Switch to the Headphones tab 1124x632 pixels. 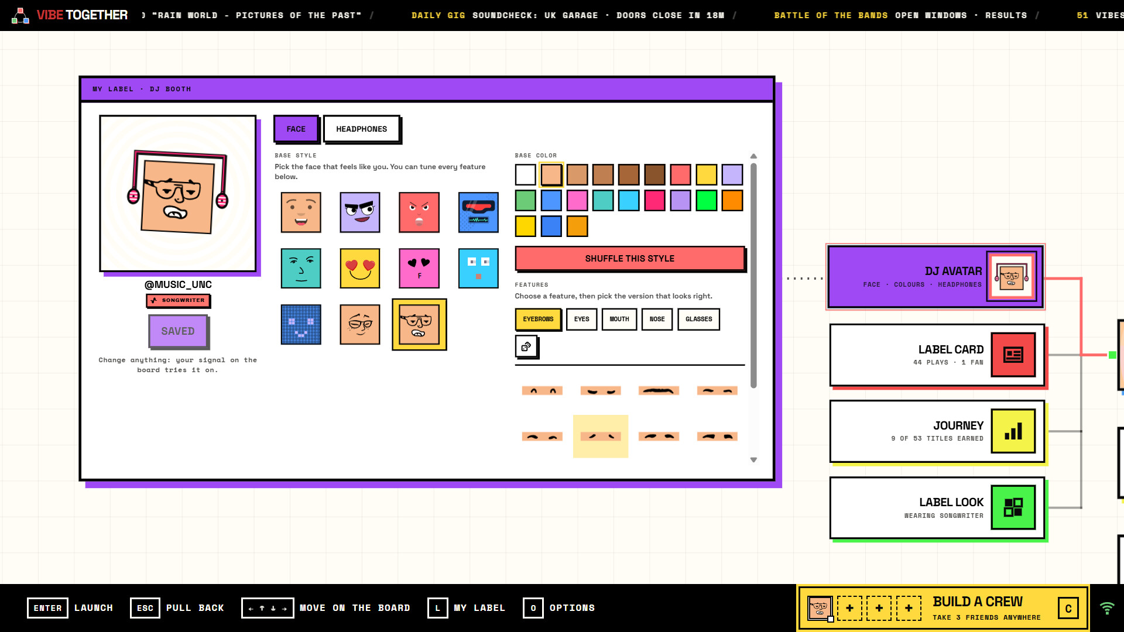pyautogui.click(x=362, y=129)
